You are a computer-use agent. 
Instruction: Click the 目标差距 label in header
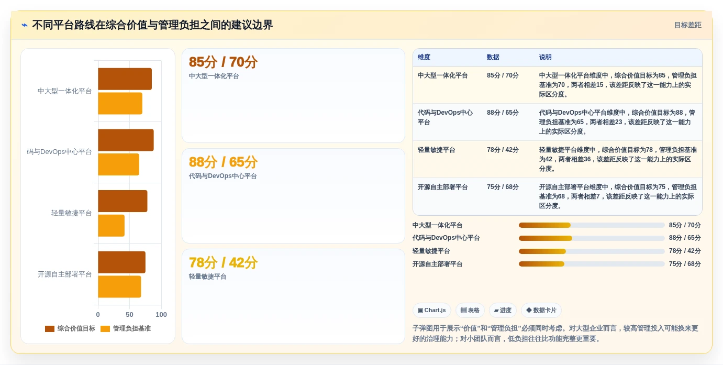click(687, 25)
